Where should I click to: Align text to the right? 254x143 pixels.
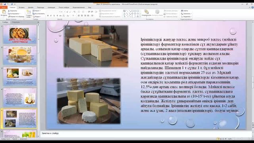click(x=85, y=15)
